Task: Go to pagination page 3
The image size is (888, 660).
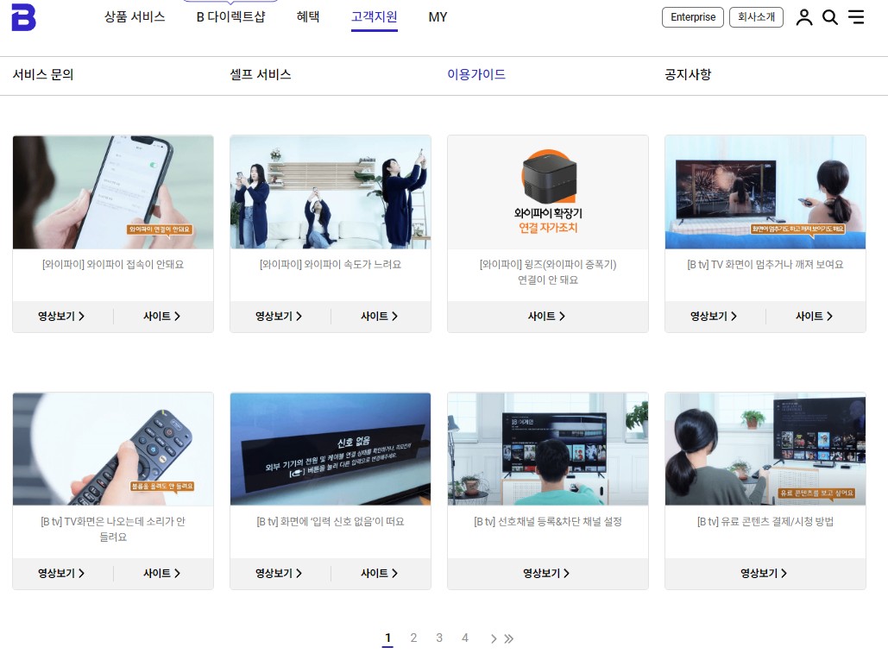Action: coord(439,638)
